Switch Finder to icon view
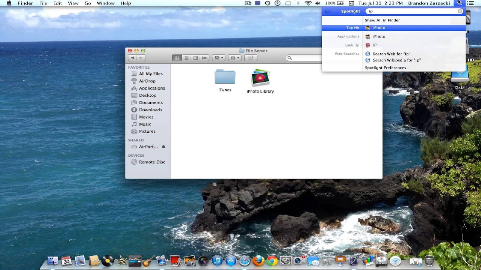481x270 pixels. tap(177, 58)
